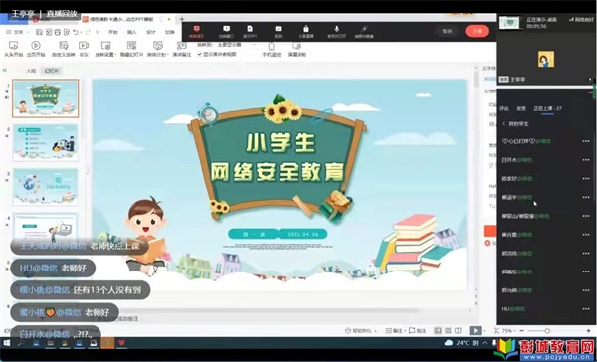Screen dimensions: 597x362
Task: Click 当页开始 play-from-current icon
Action: (x=36, y=46)
